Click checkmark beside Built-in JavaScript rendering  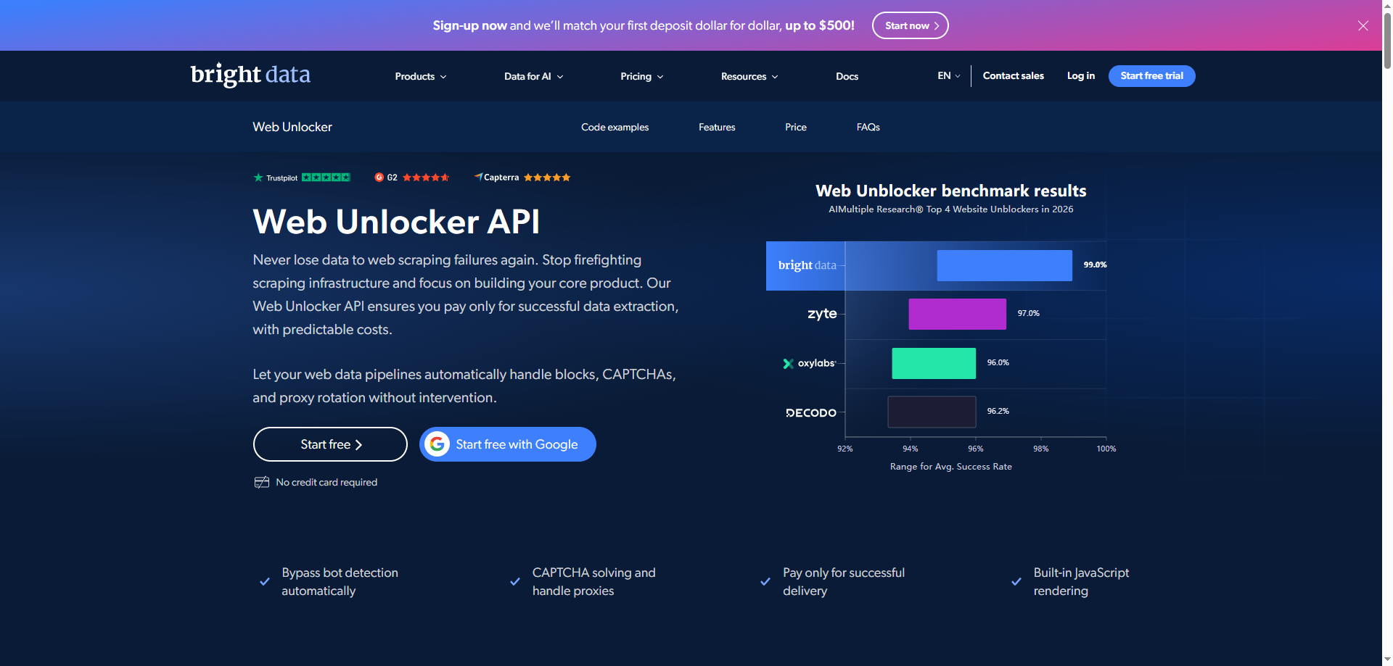tap(1016, 582)
